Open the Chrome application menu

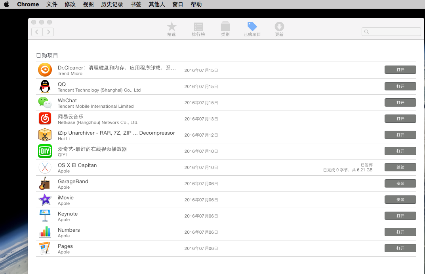coord(28,4)
